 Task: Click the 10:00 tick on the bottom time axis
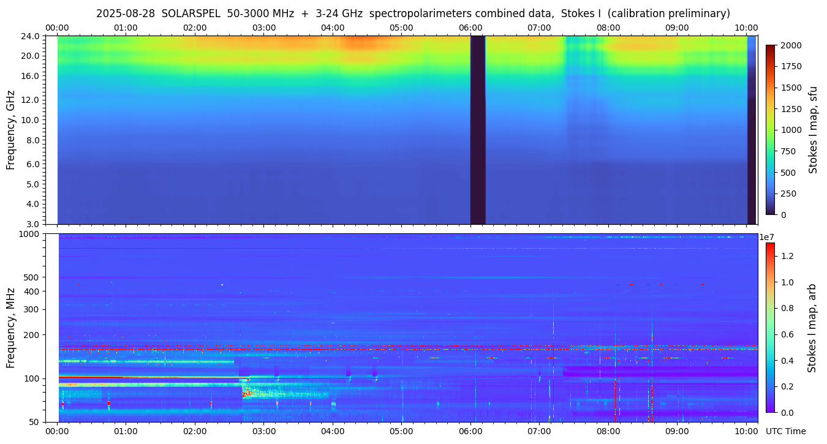point(746,431)
